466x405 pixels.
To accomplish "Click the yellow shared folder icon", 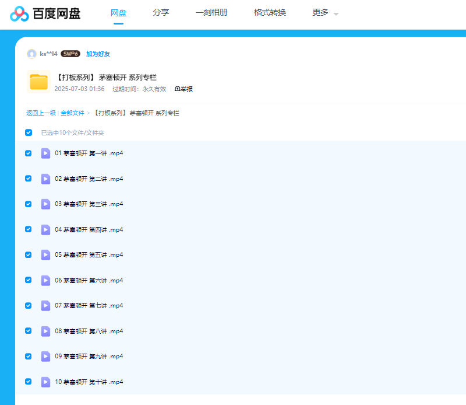I will pyautogui.click(x=38, y=82).
